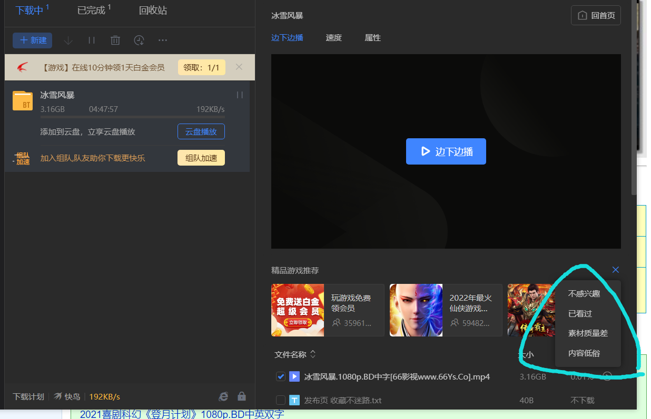Uncheck the 冰雪风暴 mp4 file checkbox

coord(281,376)
